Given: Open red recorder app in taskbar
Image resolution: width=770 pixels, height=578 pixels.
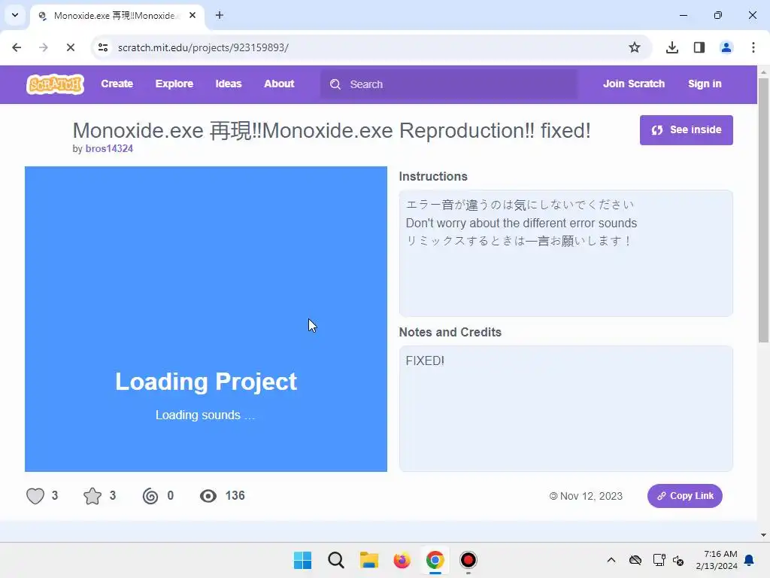Looking at the screenshot, I should 468,560.
